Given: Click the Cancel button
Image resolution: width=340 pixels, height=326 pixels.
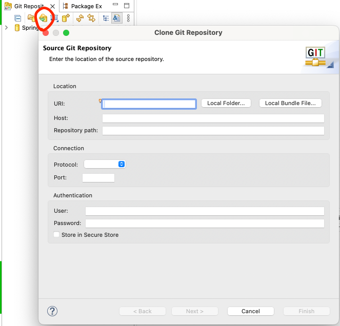Looking at the screenshot, I should pos(251,311).
